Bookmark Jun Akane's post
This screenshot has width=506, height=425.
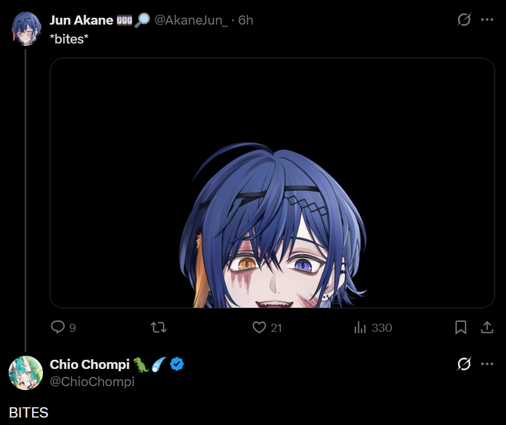coord(461,327)
